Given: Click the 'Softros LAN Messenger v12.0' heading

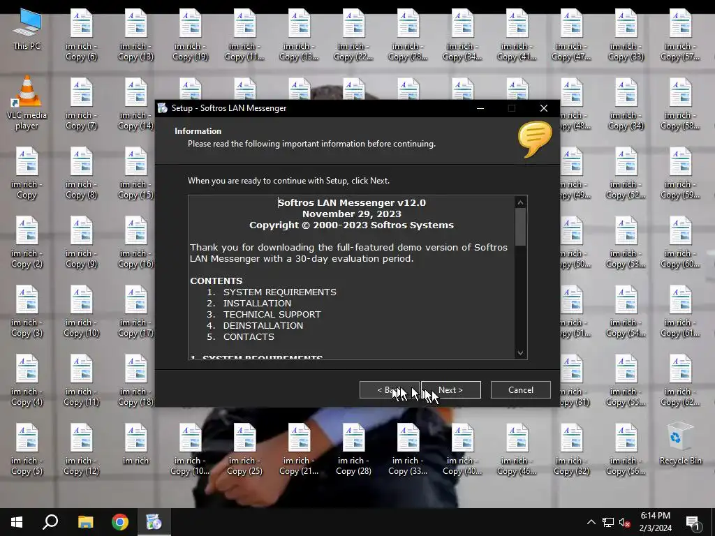Looking at the screenshot, I should coord(352,203).
